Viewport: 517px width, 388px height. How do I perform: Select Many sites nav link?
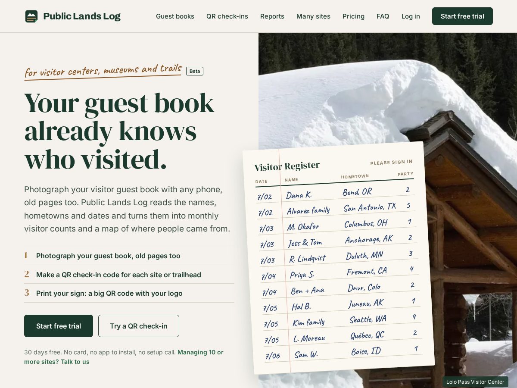pos(313,16)
